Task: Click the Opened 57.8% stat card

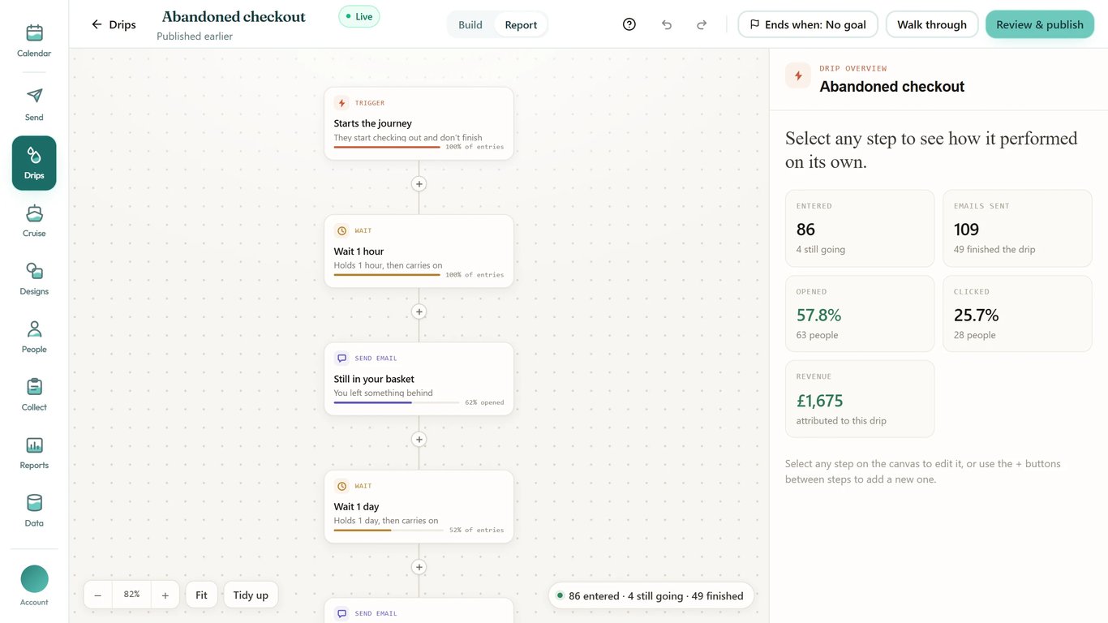Action: [860, 314]
